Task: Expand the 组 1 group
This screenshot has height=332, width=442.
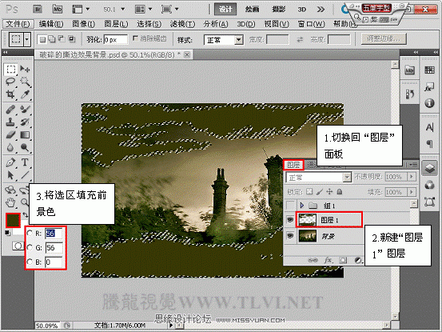Action: tap(302, 205)
